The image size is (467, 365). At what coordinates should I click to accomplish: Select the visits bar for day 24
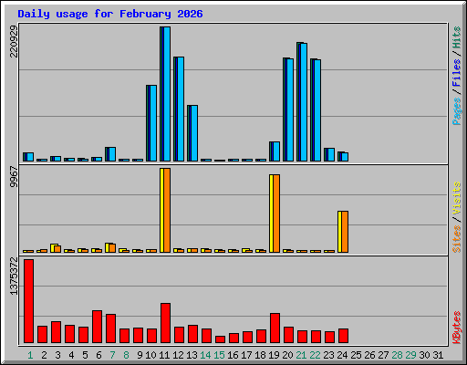343,232
